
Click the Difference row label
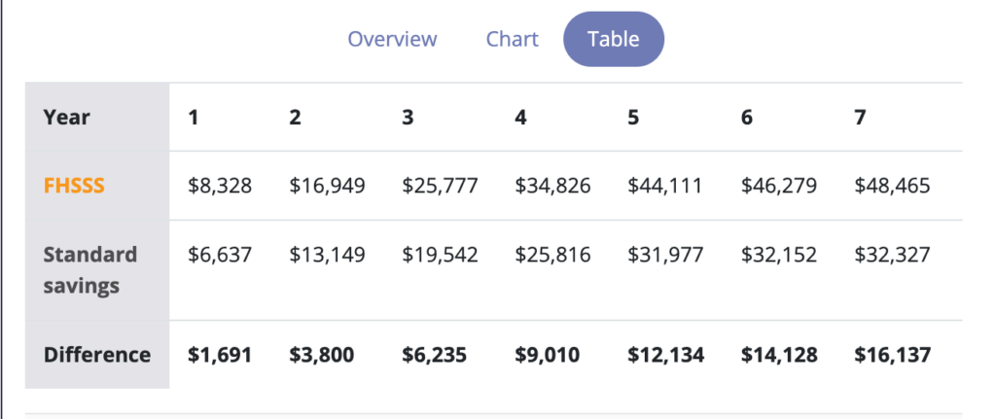97,354
